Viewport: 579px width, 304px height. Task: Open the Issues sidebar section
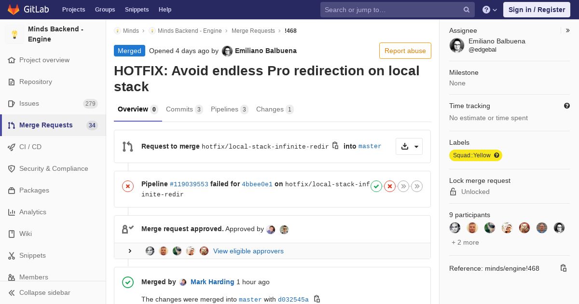pyautogui.click(x=53, y=103)
